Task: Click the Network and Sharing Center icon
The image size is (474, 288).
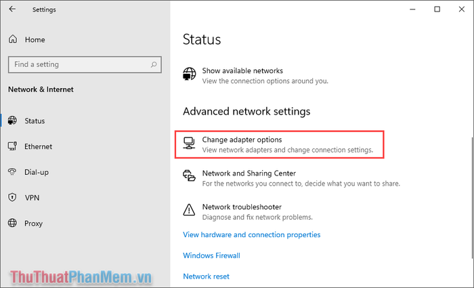Action: (189, 176)
